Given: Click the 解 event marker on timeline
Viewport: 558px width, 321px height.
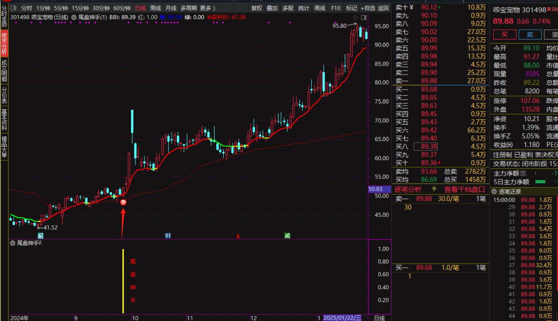Looking at the screenshot, I should pos(40,236).
